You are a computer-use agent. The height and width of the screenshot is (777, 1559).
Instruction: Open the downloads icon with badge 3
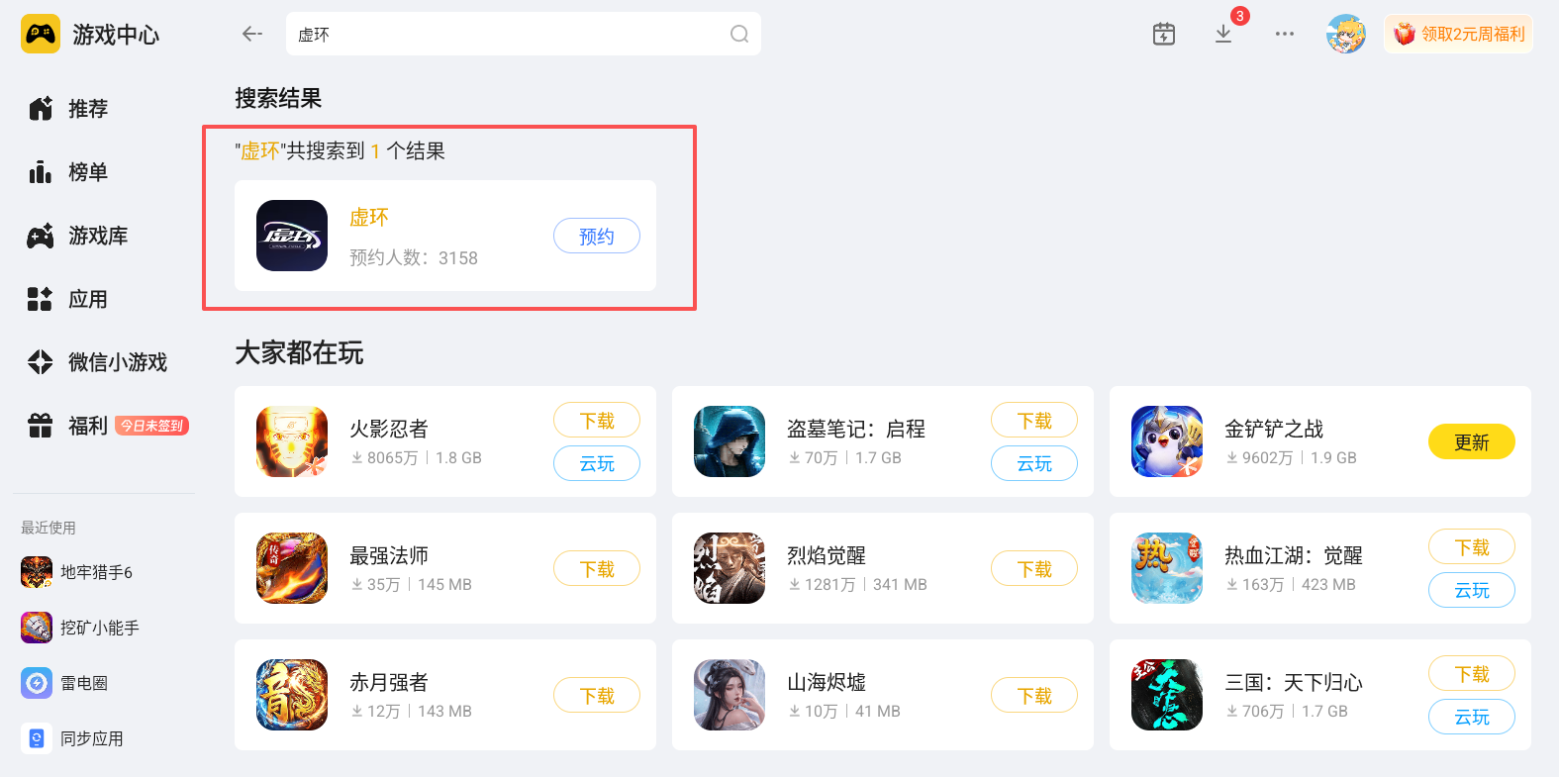(1223, 34)
